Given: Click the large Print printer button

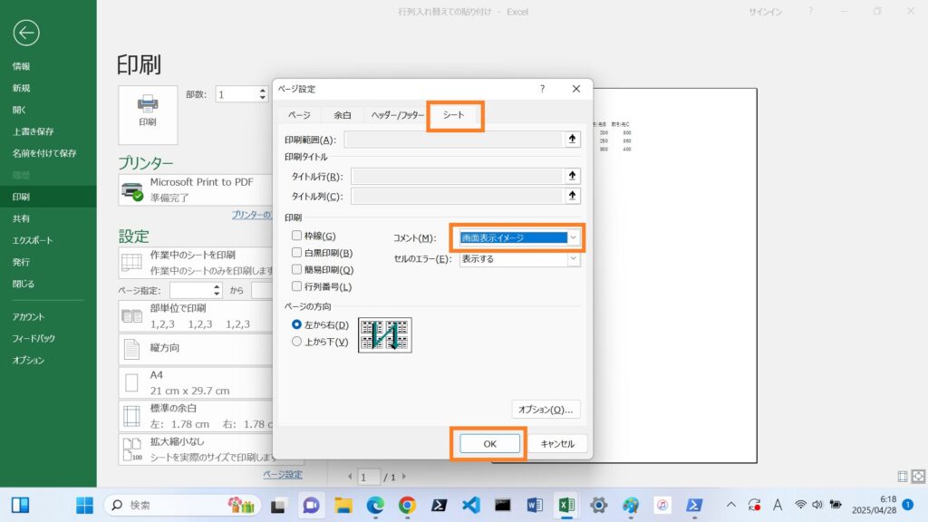Looking at the screenshot, I should pyautogui.click(x=148, y=115).
